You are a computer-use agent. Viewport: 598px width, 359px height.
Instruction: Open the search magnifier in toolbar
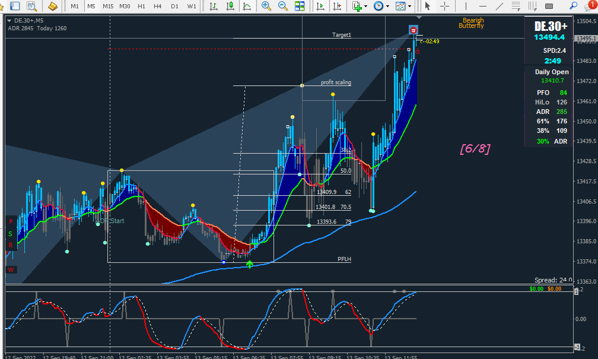coord(573,6)
